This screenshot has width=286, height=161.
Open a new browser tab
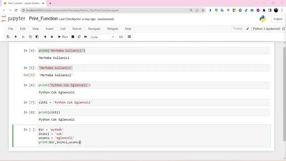[50, 3]
